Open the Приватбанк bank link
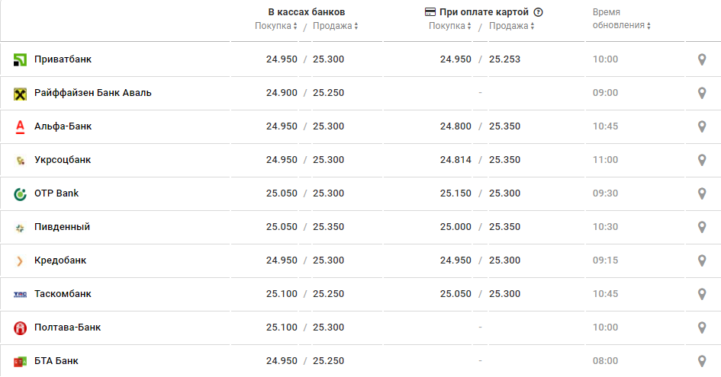 click(x=63, y=59)
